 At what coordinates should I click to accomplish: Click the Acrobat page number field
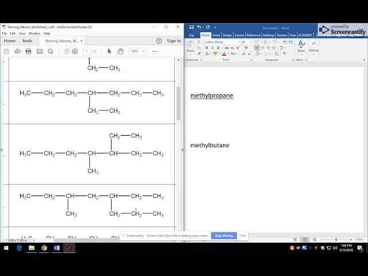pos(86,51)
